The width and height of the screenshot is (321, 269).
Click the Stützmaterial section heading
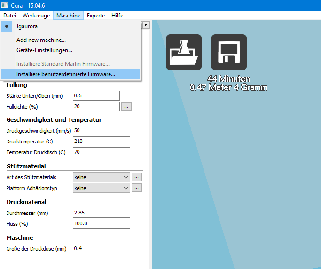(x=26, y=166)
